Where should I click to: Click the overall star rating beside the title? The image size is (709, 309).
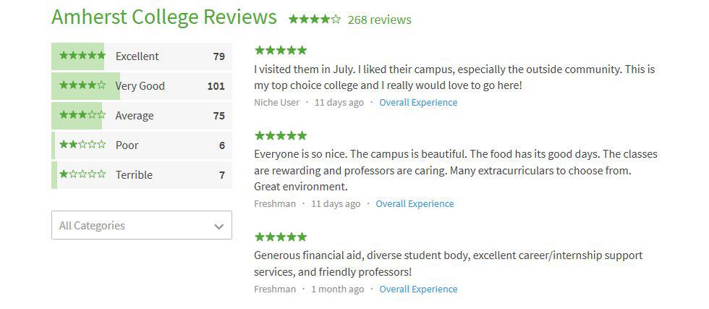[x=314, y=20]
